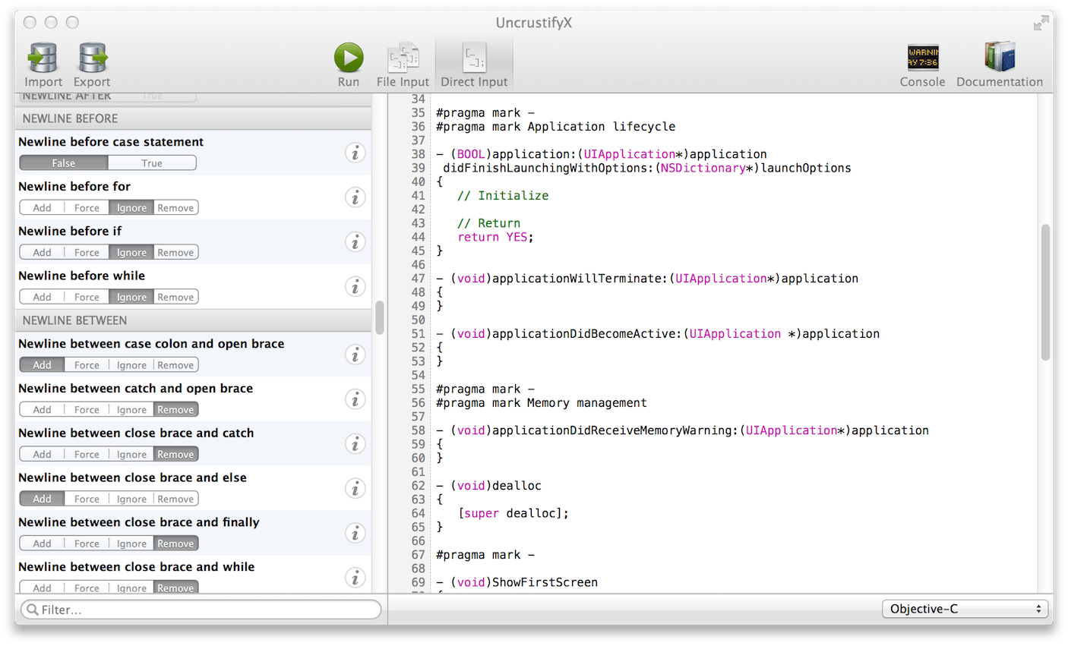Screen dimensions: 1068x646
Task: Set Newline before case statement to True
Action: (x=152, y=163)
